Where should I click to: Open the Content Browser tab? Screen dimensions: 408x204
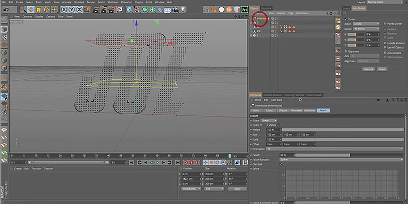click(273, 95)
